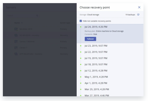Pick the Jul 19, 2019 recovery point
Viewport: 148px width, 101px height.
tap(96, 58)
